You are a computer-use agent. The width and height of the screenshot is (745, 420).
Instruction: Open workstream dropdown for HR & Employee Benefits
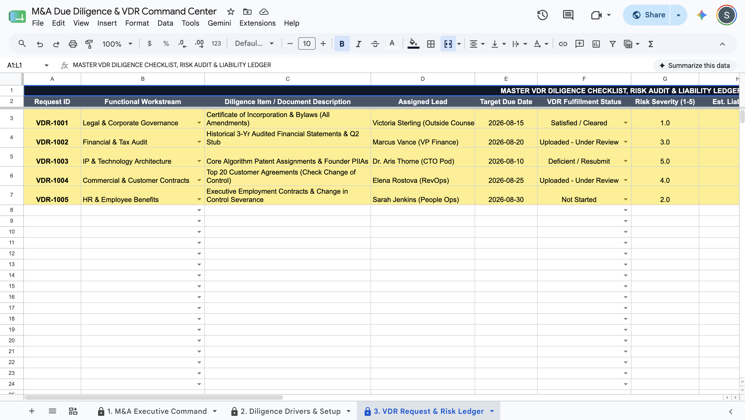199,199
